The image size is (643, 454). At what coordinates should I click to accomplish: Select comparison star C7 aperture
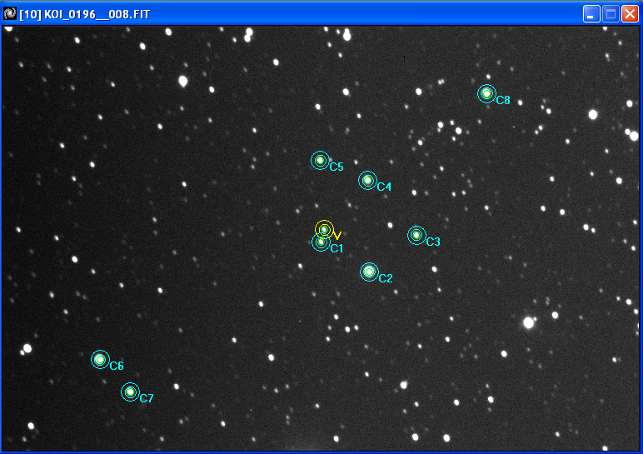click(x=131, y=392)
